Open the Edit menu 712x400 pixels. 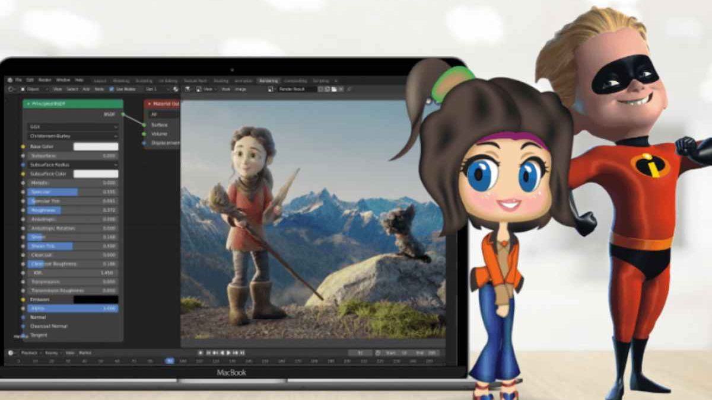pyautogui.click(x=30, y=80)
